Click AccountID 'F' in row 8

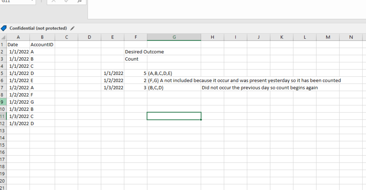[42, 95]
